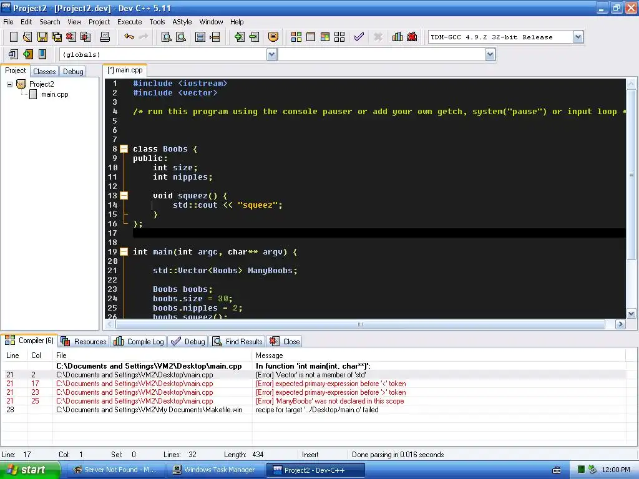Select main.cpp in the project tree
The image size is (639, 479).
click(55, 94)
